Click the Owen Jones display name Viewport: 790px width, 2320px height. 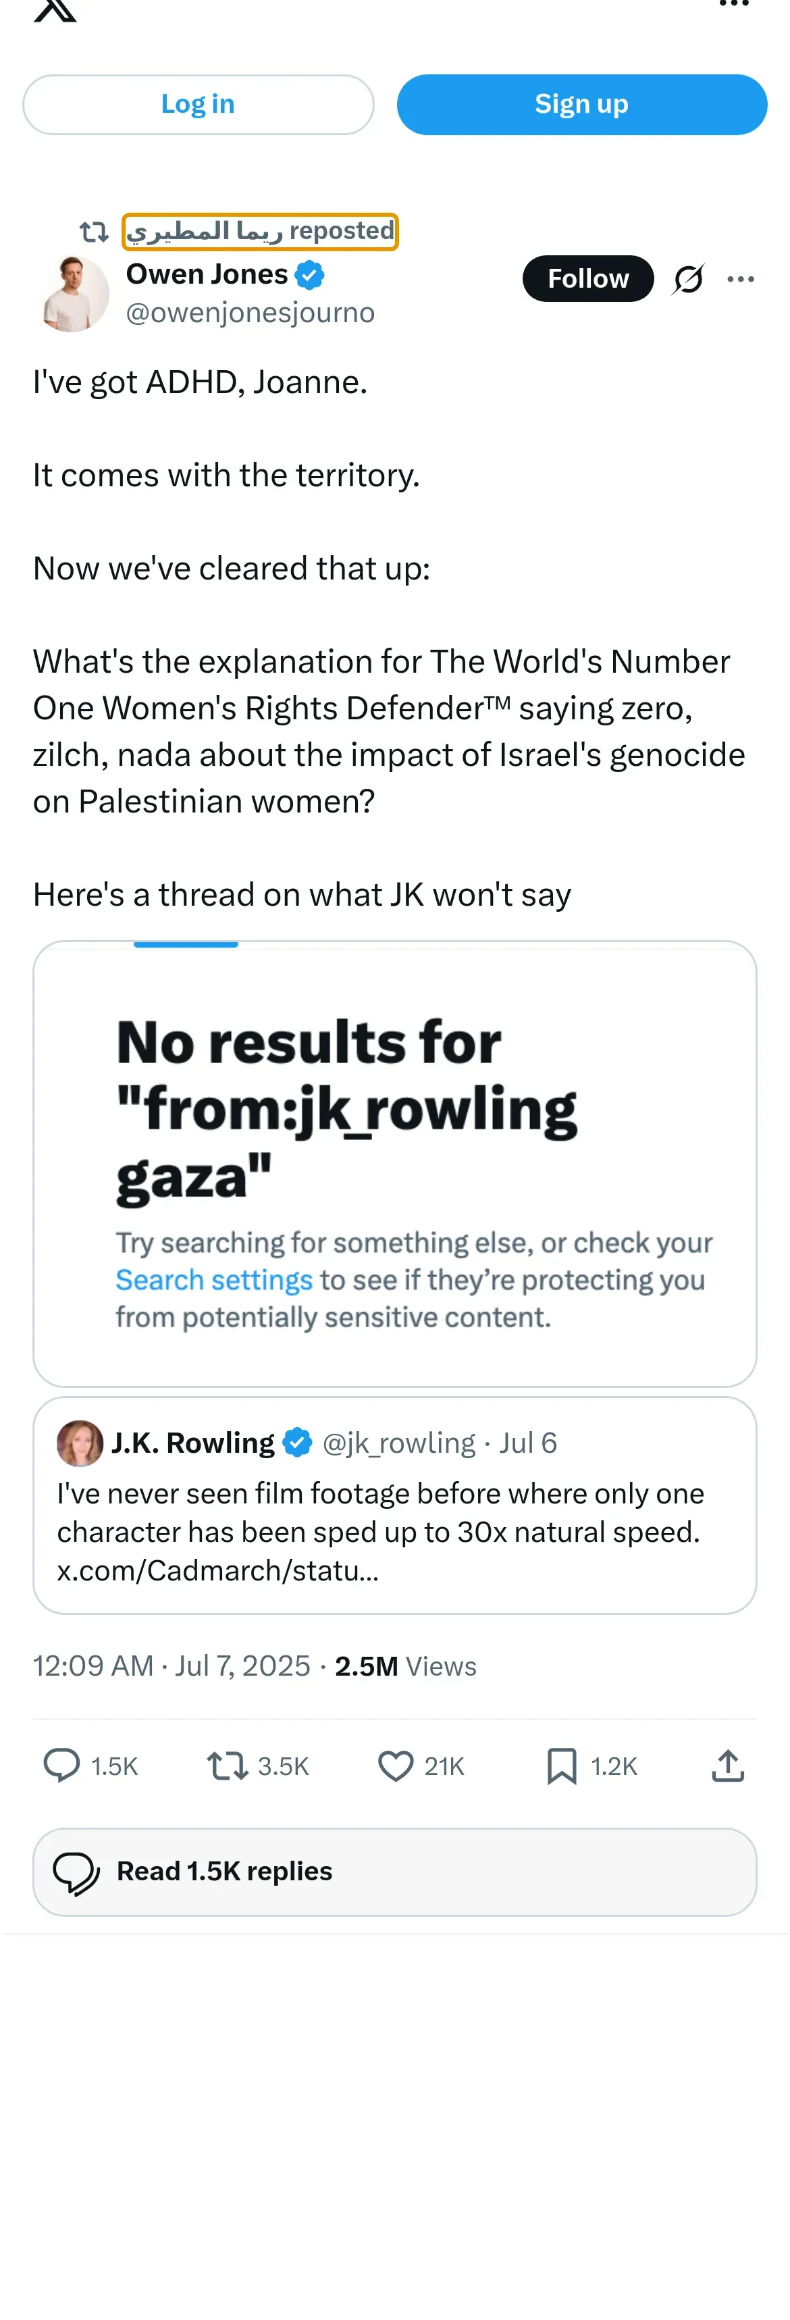207,274
